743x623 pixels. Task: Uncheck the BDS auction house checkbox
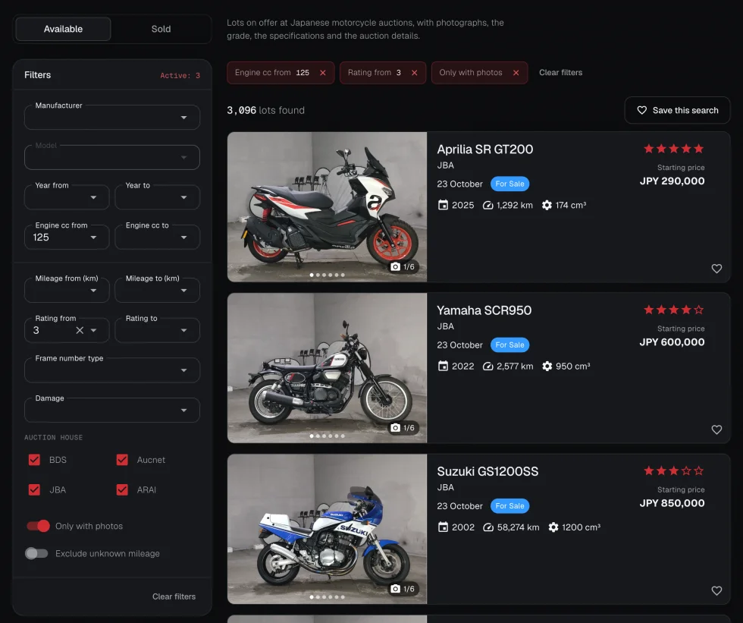point(34,460)
